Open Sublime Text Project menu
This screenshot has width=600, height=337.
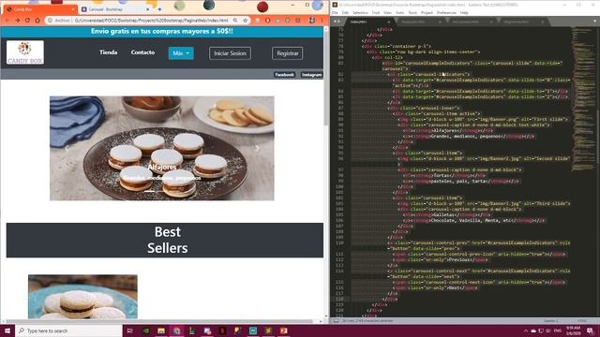427,12
